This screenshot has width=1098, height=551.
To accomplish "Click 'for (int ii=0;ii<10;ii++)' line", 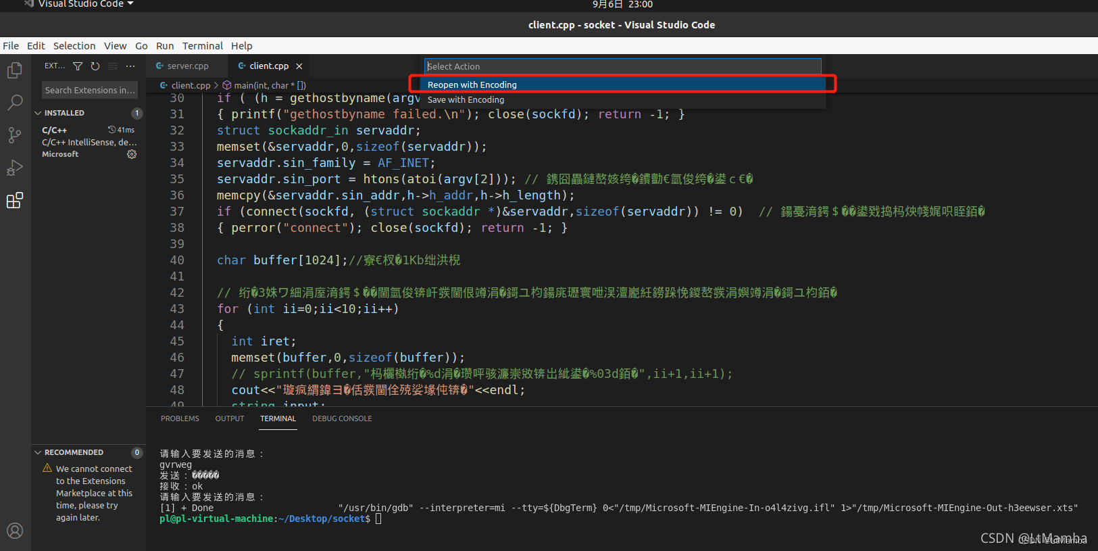I will 308,309.
